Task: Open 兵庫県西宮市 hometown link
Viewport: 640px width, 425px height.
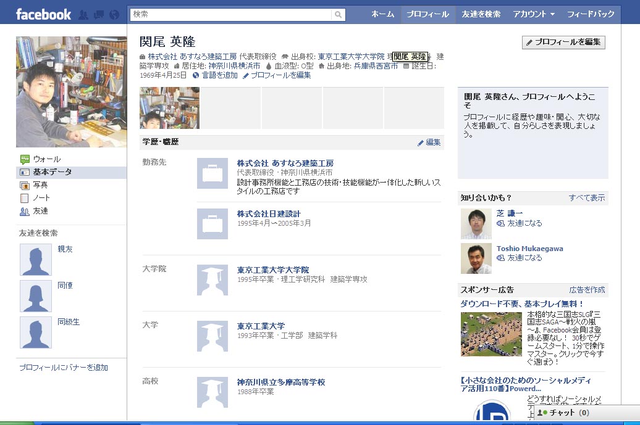Action: coord(376,66)
